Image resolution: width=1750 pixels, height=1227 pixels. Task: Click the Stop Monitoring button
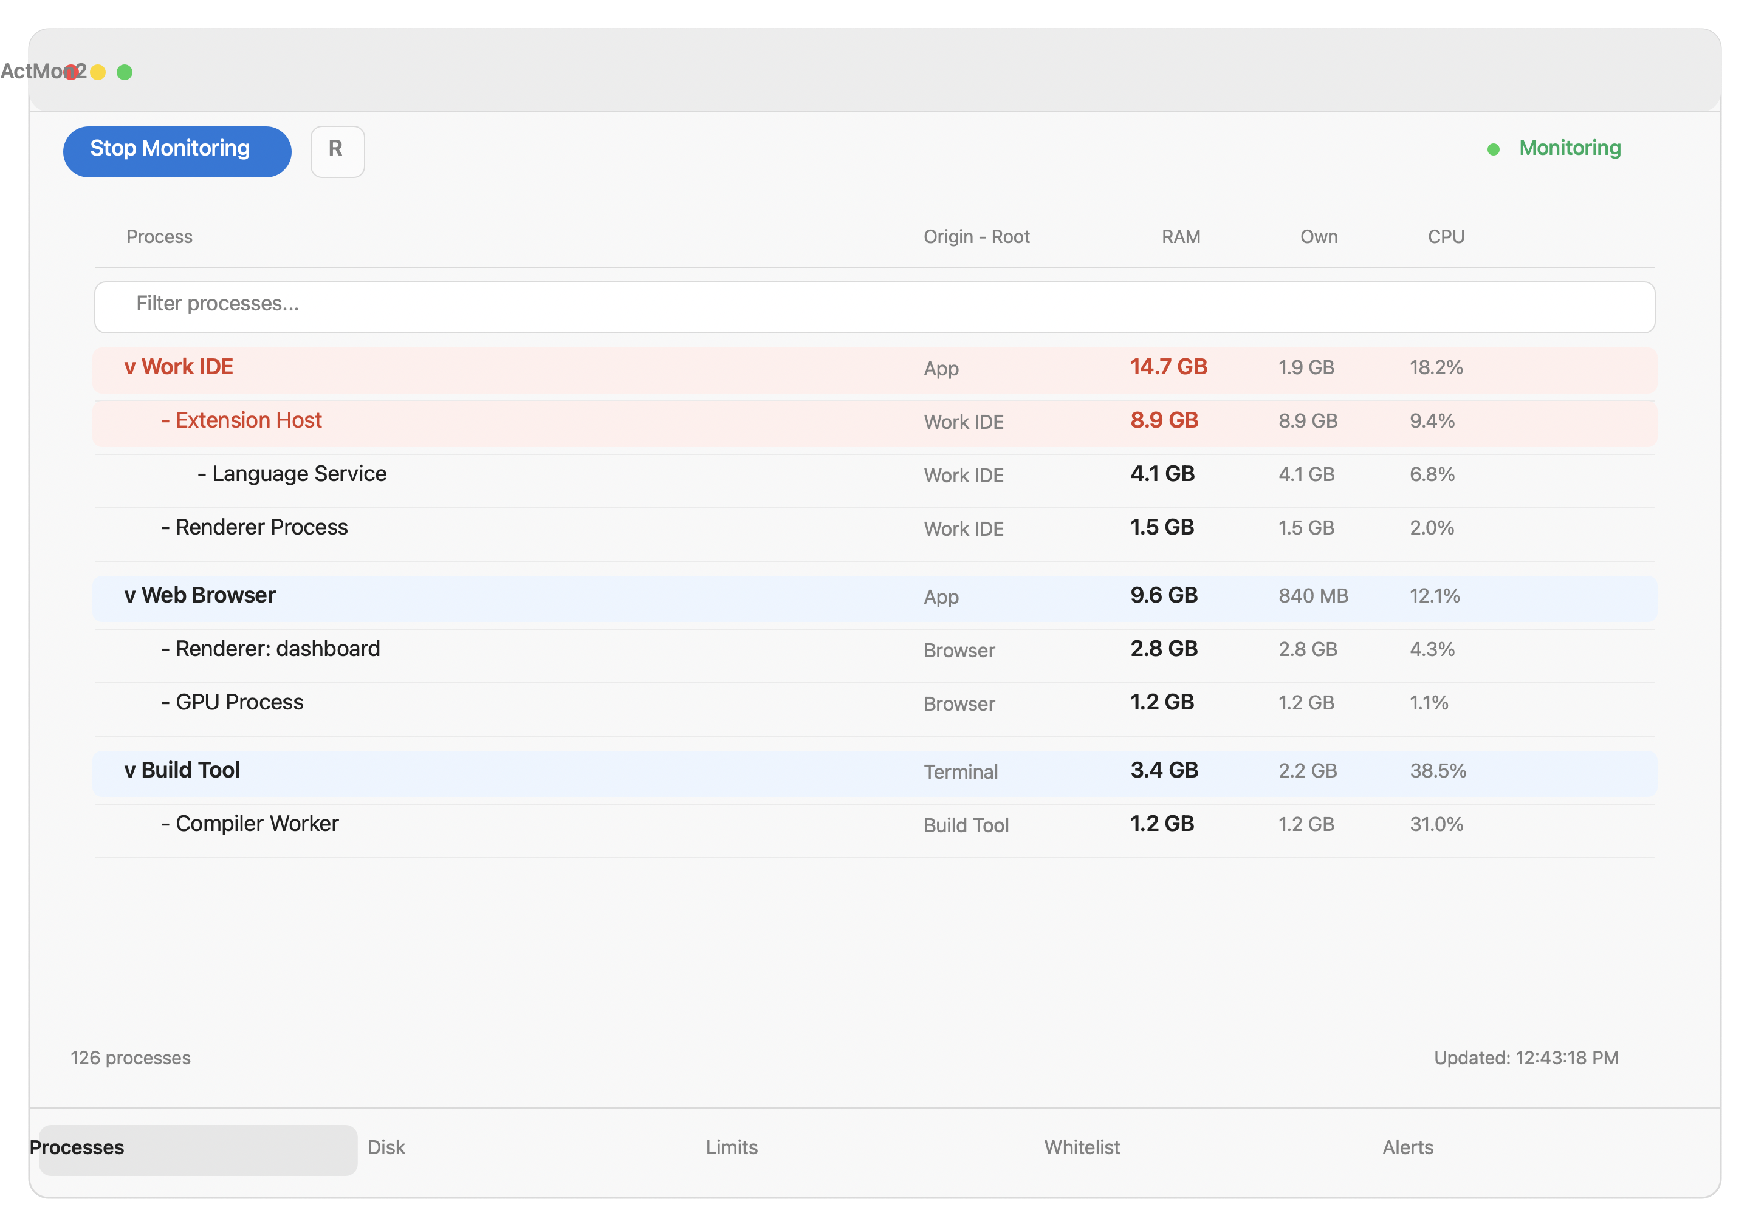click(x=177, y=152)
